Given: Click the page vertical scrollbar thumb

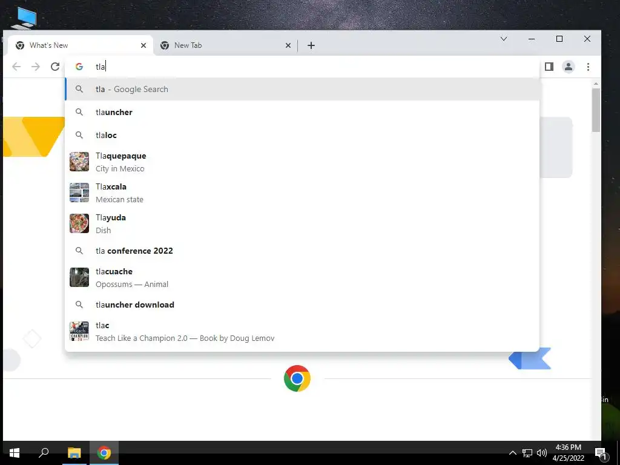Looking at the screenshot, I should tap(596, 110).
